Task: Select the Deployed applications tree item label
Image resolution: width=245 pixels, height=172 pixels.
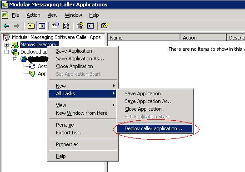Action: [x=34, y=52]
